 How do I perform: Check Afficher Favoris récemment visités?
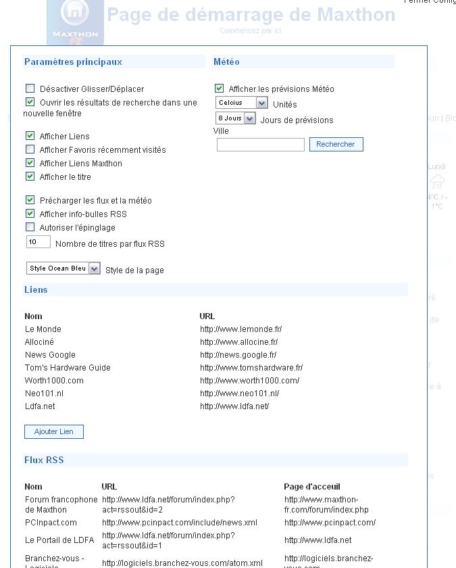tap(30, 149)
